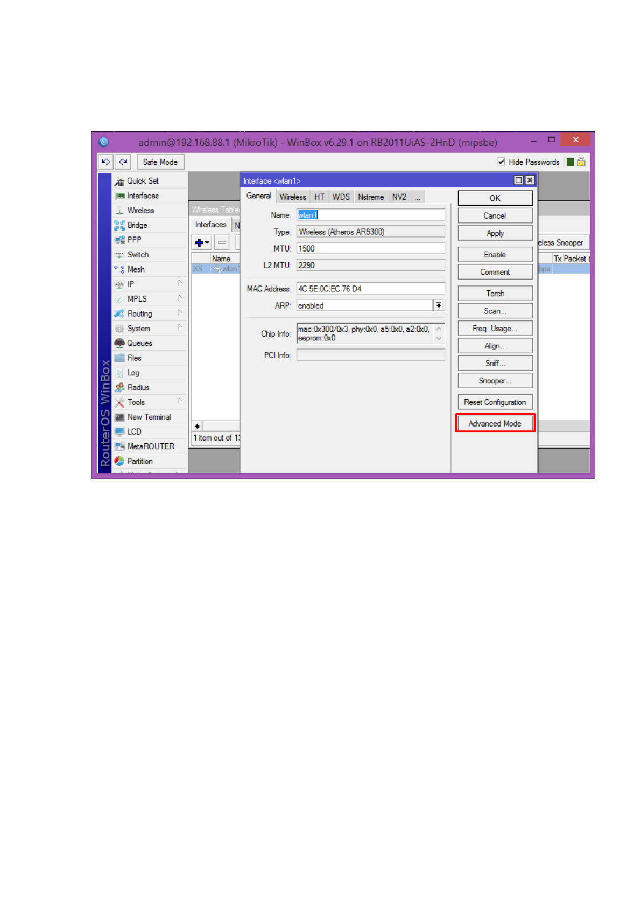Click the Comment button
This screenshot has width=641, height=907.
click(x=495, y=272)
